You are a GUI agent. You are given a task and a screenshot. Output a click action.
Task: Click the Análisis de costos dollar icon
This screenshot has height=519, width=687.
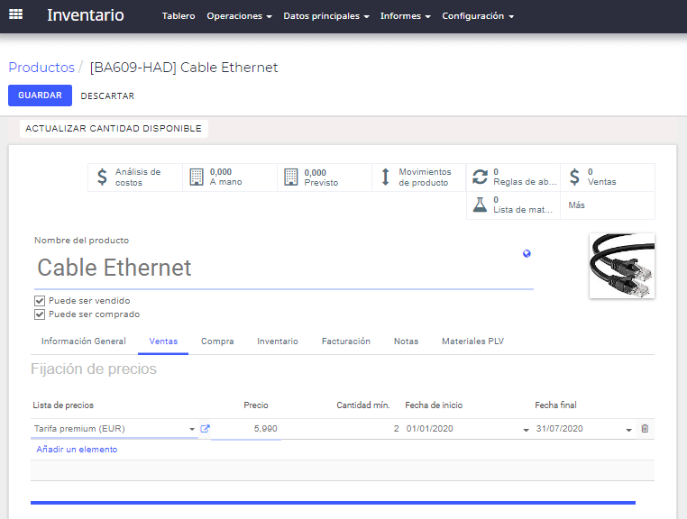click(x=102, y=177)
